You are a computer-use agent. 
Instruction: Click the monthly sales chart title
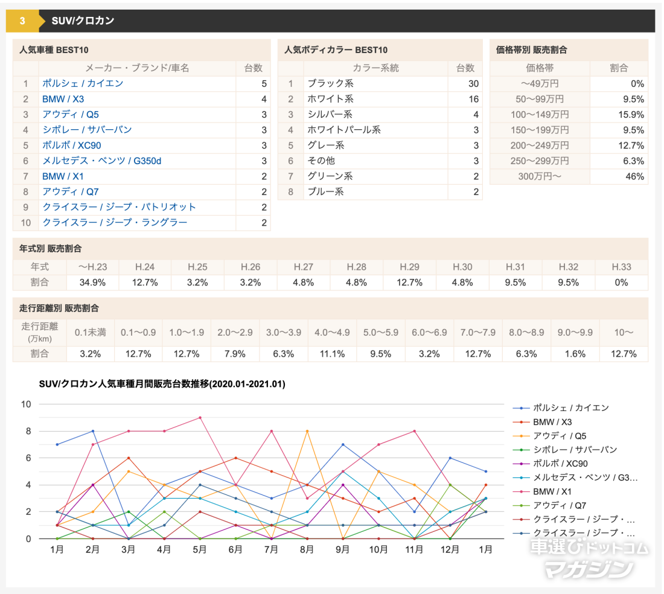162,384
